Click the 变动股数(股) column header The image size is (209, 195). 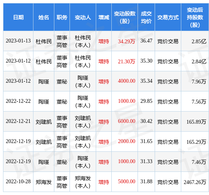point(125,17)
